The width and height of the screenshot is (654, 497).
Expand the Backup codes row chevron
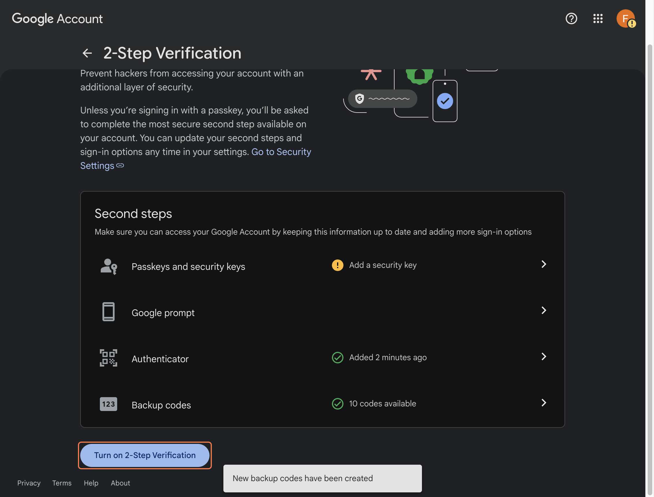coord(544,403)
